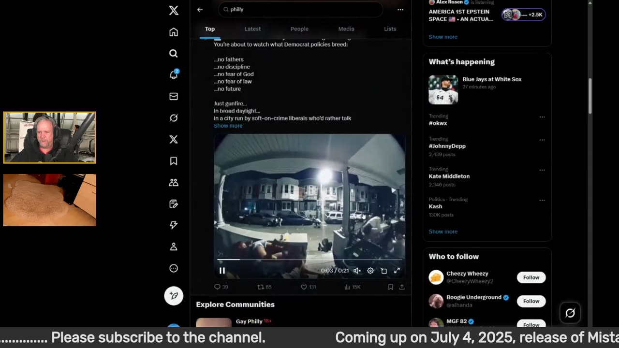Viewport: 619px width, 348px height.
Task: Click the baseball player thumbnail image
Action: (x=443, y=90)
